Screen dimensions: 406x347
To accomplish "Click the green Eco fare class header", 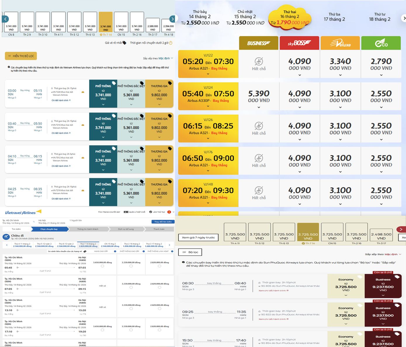I will 381,43.
